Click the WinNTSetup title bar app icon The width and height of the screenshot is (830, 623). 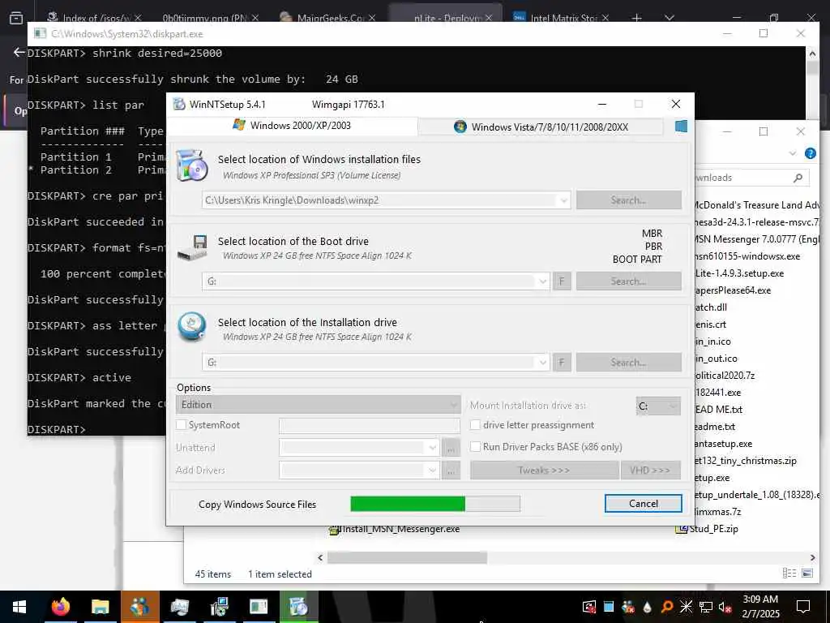pyautogui.click(x=179, y=104)
